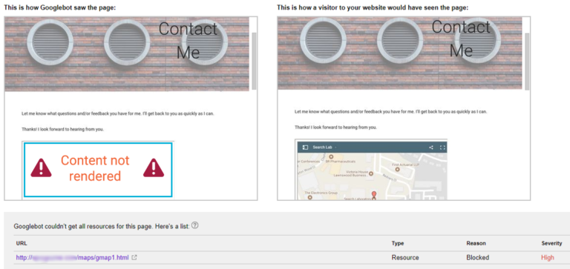Click the red map location pin
The image size is (570, 269).
pyautogui.click(x=374, y=195)
